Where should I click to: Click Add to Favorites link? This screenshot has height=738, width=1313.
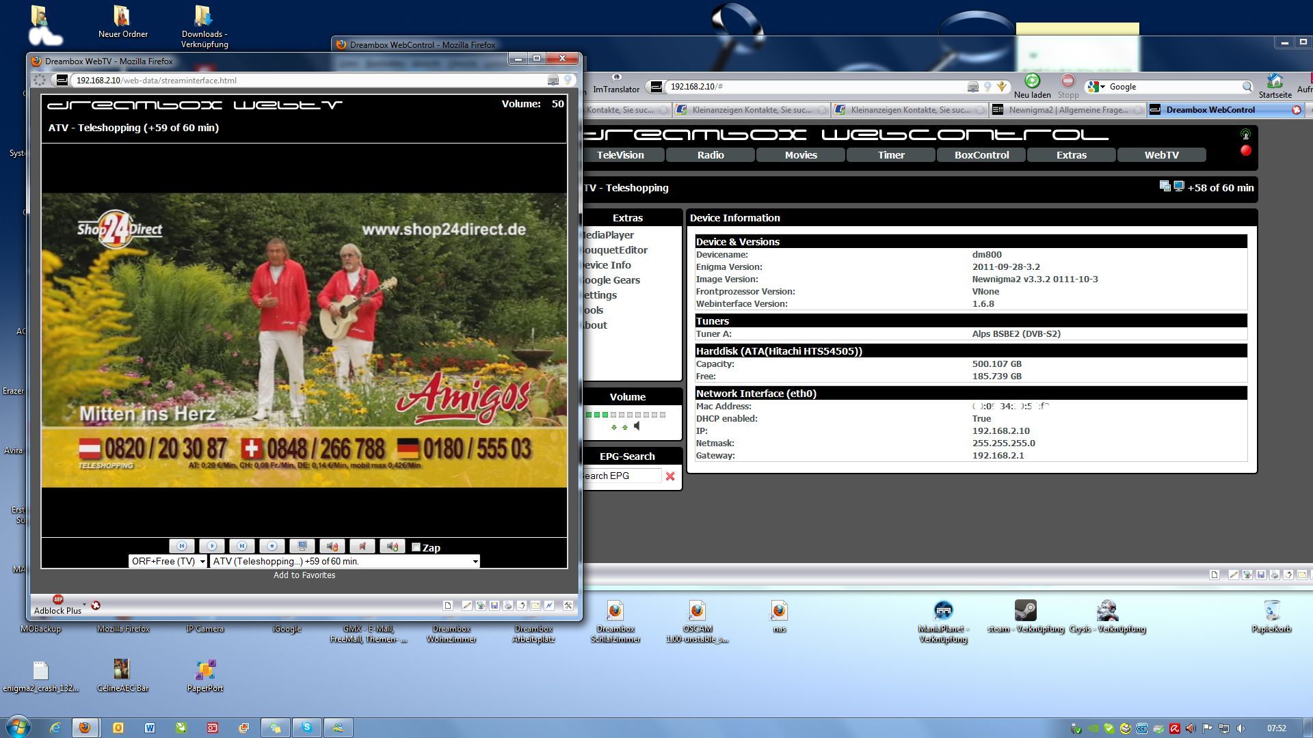pos(304,575)
